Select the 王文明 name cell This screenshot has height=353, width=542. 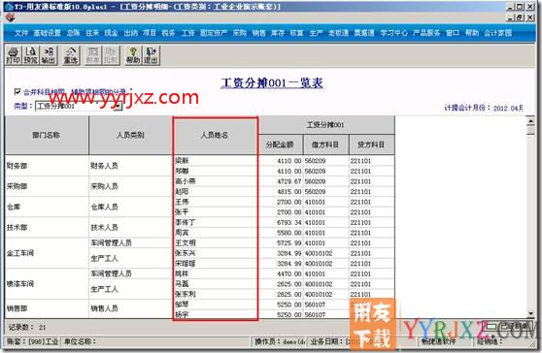point(215,242)
